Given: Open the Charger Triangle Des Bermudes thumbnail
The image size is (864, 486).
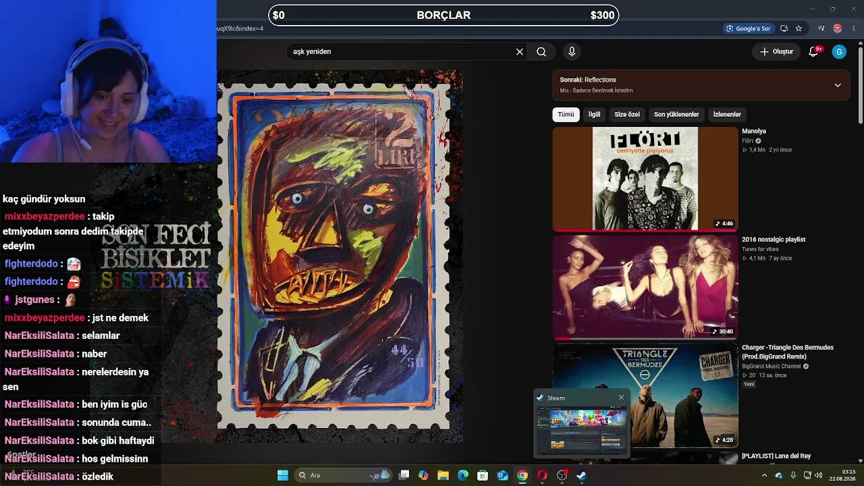Looking at the screenshot, I should [x=645, y=395].
